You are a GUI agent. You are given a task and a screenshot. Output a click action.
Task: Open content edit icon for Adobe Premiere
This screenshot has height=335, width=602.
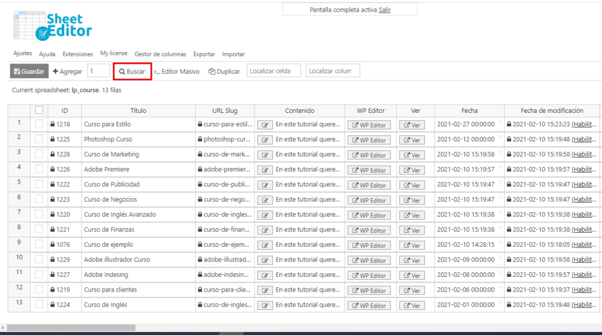[x=266, y=170]
